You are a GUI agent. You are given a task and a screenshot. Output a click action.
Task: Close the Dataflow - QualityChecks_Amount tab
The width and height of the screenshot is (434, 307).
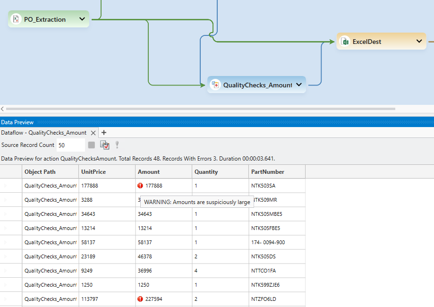pyautogui.click(x=94, y=133)
